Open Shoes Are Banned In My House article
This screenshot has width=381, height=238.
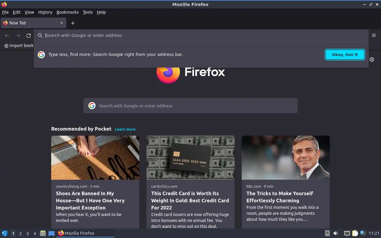pos(90,201)
